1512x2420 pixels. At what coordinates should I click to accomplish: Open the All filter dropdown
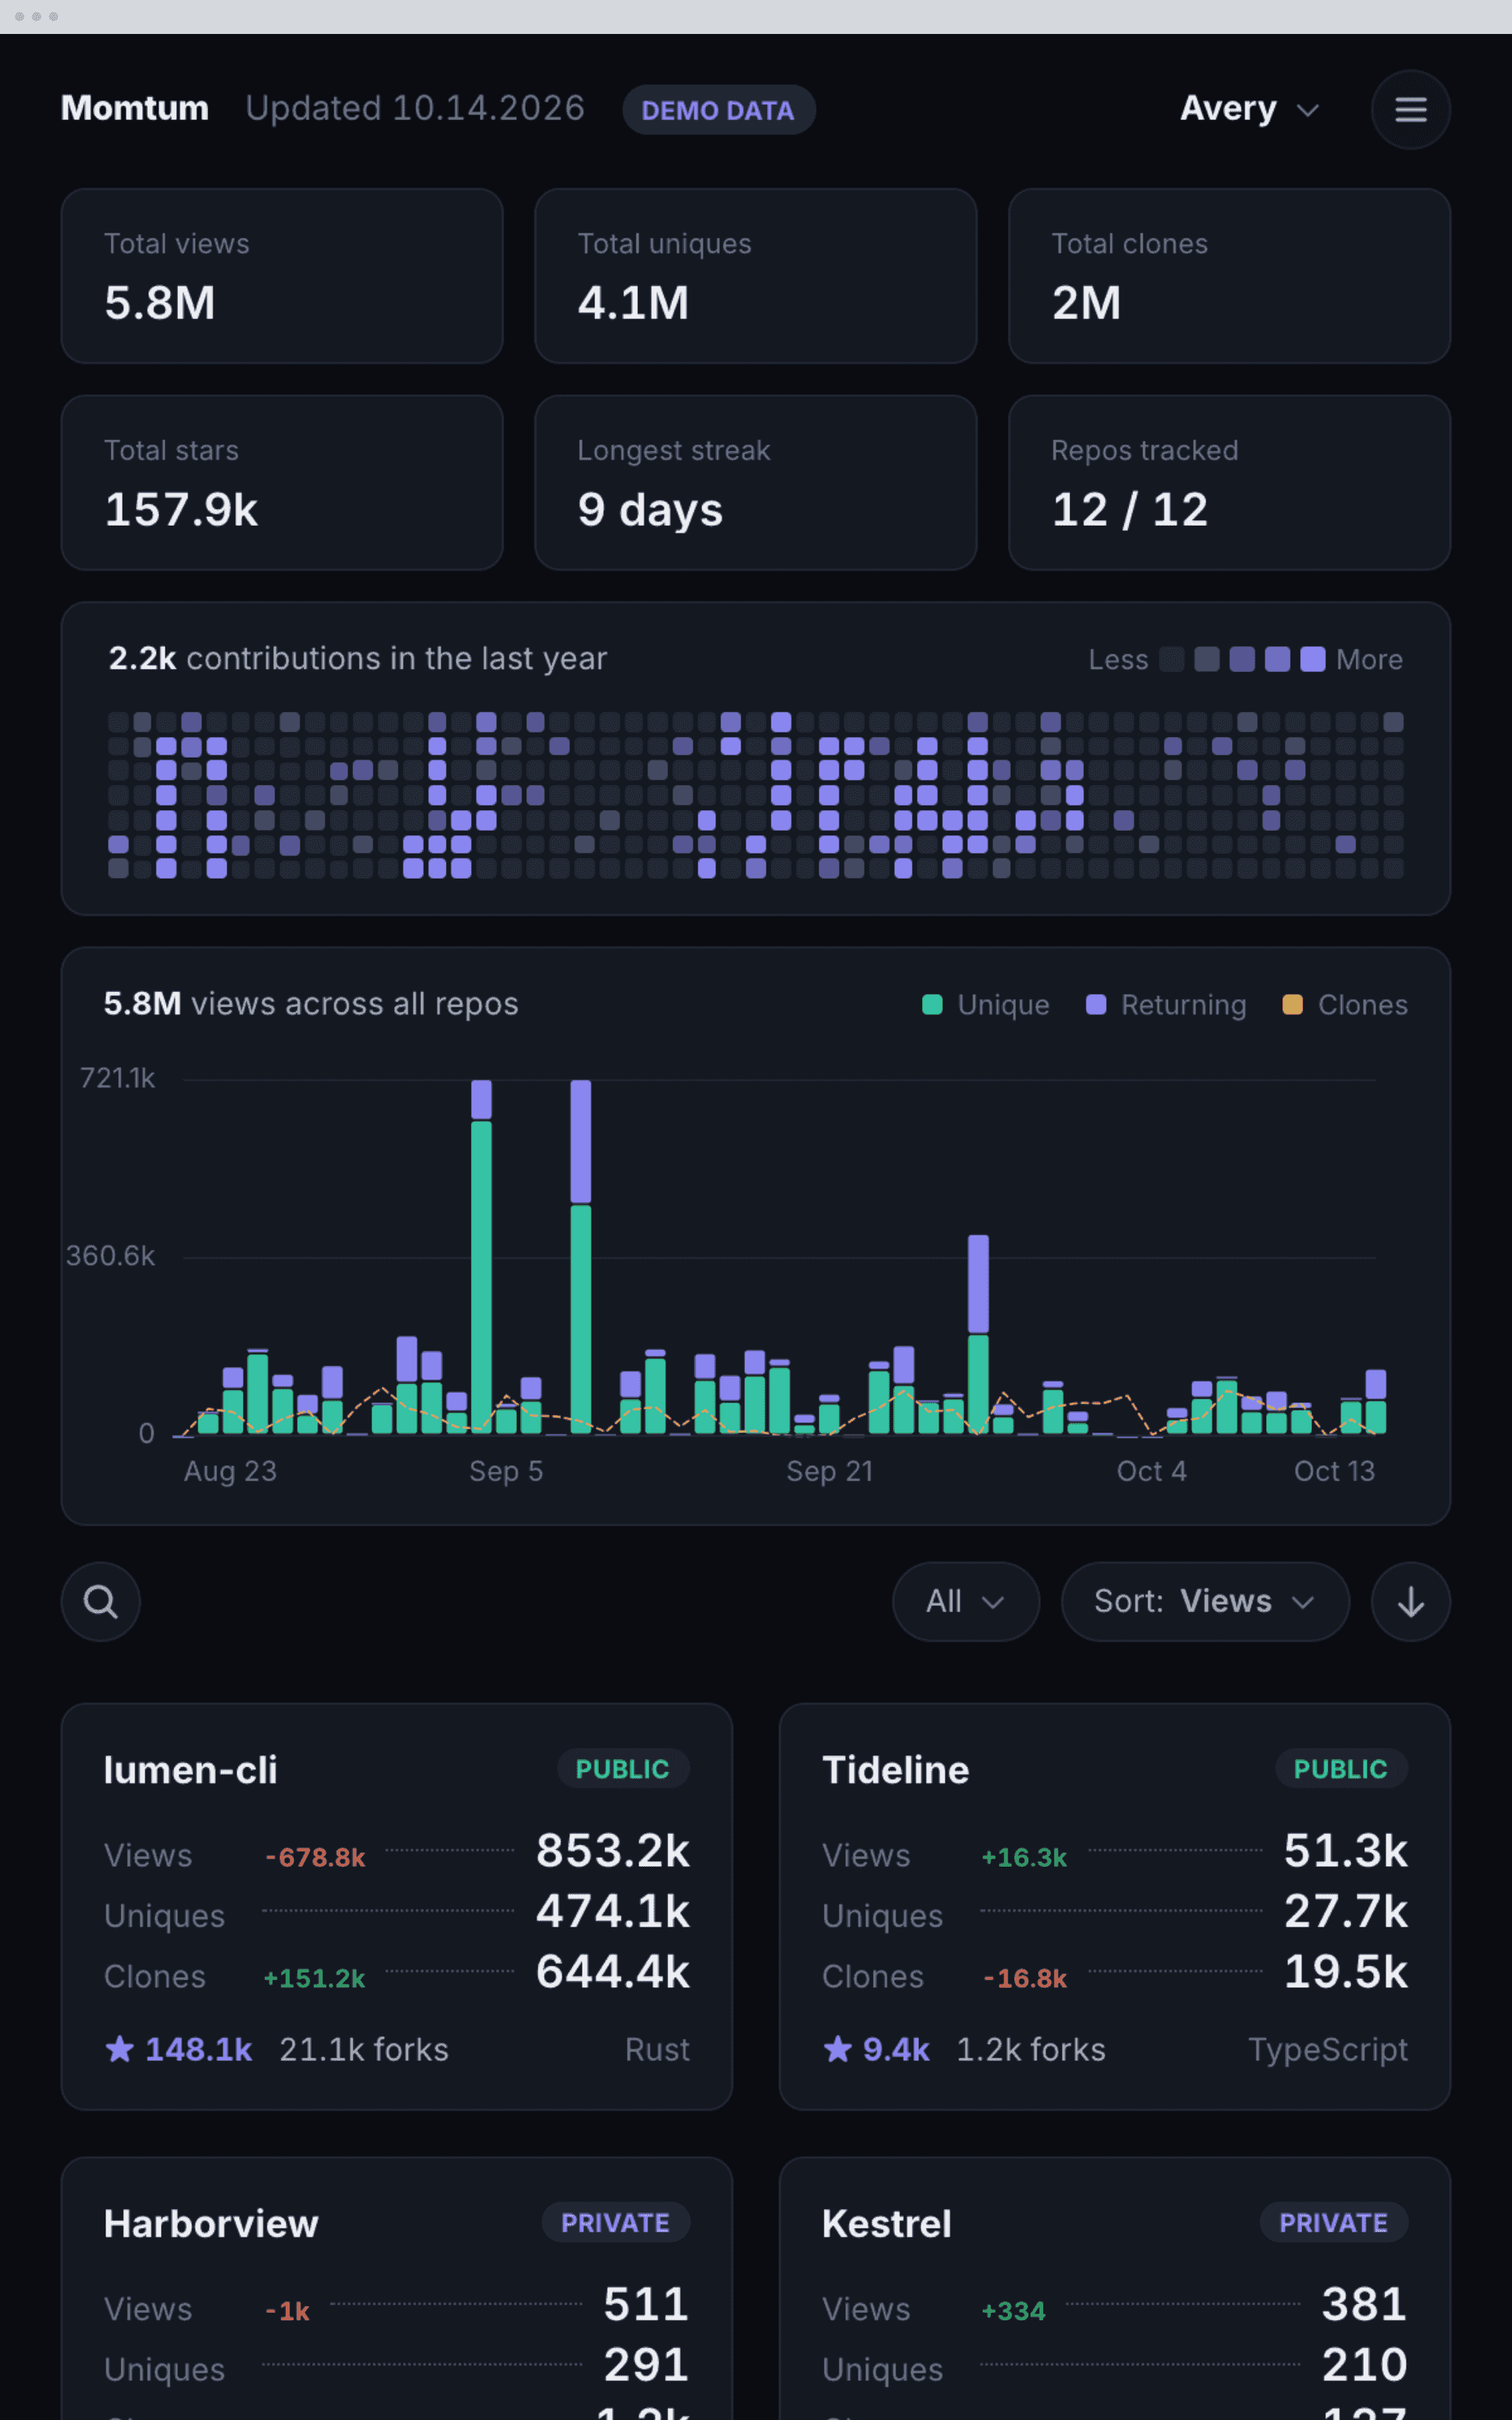(965, 1601)
